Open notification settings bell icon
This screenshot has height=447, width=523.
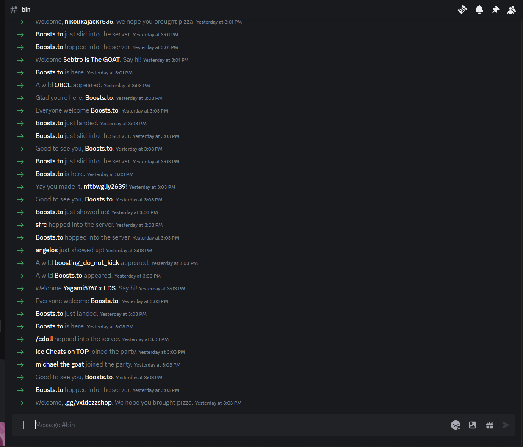click(x=479, y=10)
